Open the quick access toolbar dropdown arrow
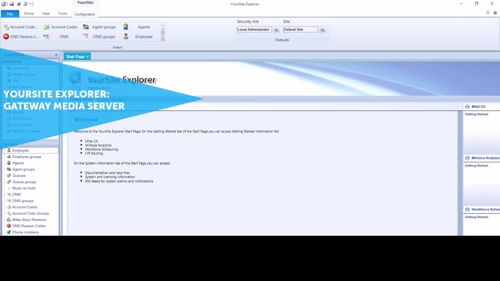Image resolution: width=500 pixels, height=281 pixels. (30, 4)
